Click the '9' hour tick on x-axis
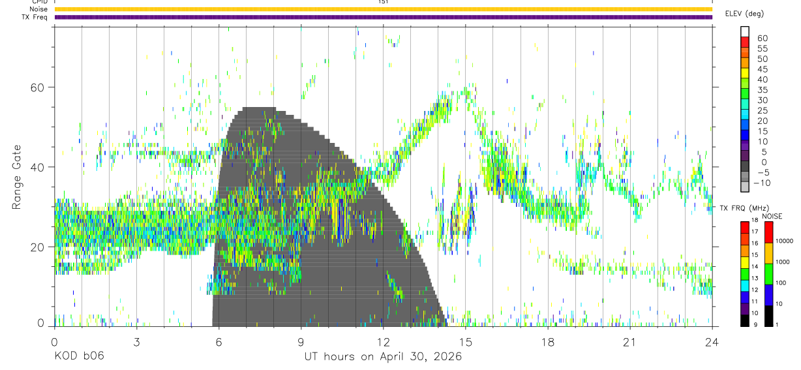801x370 pixels. 301,342
